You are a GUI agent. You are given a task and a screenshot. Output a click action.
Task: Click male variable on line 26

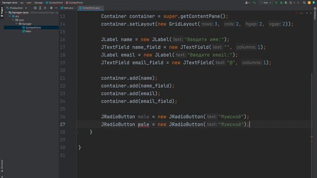(143, 117)
